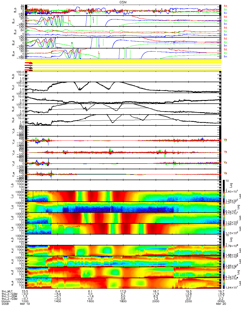The image size is (241, 311).
Task: Click the GSM title above the plots
Action: point(123,2)
